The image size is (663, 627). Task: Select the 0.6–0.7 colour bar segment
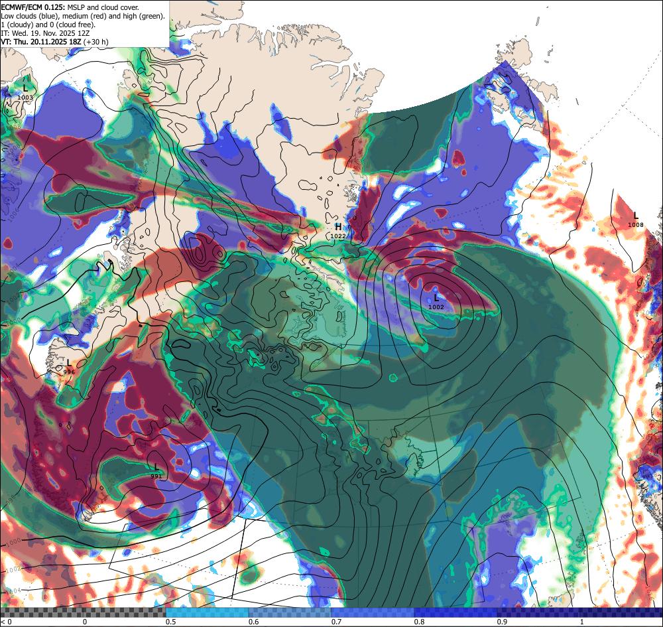[290, 612]
